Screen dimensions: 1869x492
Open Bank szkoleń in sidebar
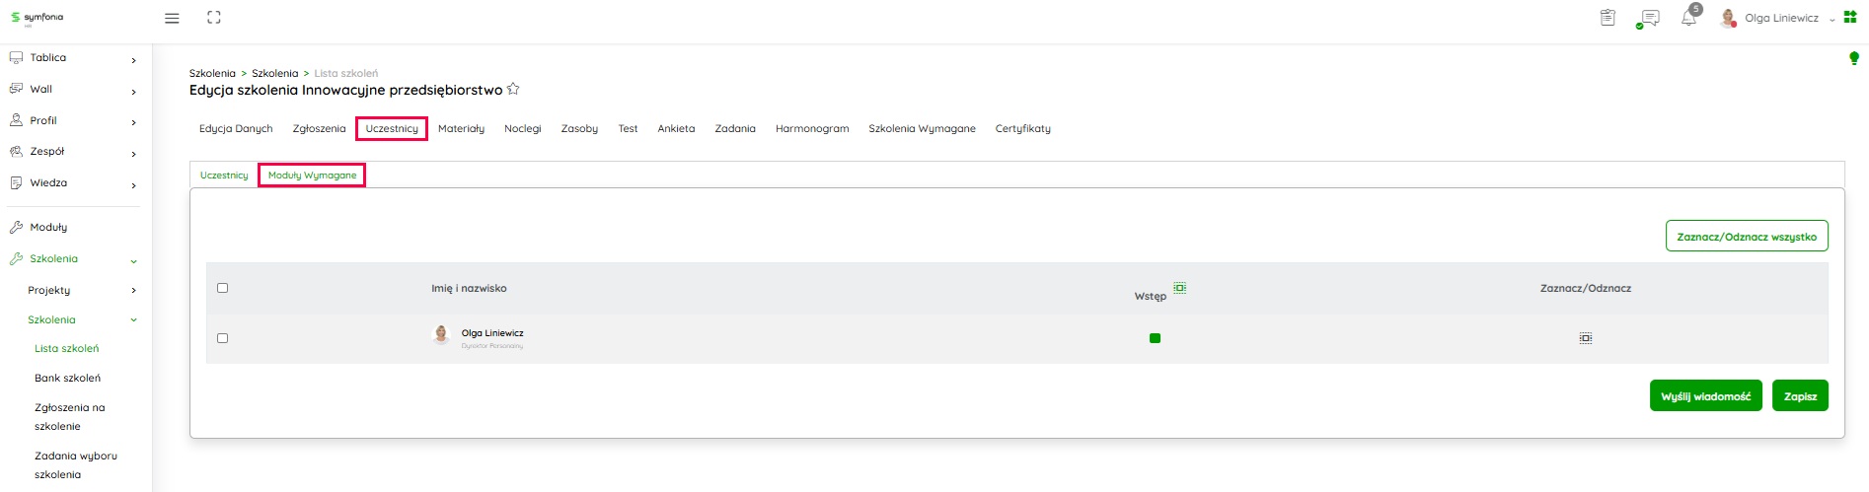coord(67,379)
